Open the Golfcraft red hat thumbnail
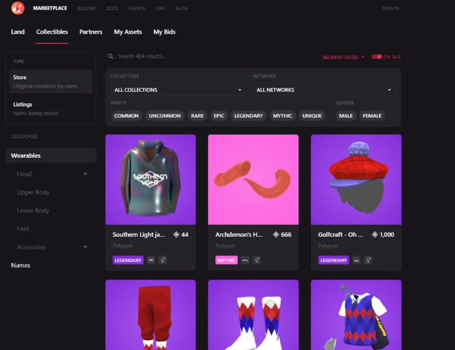455x350 pixels. [356, 180]
